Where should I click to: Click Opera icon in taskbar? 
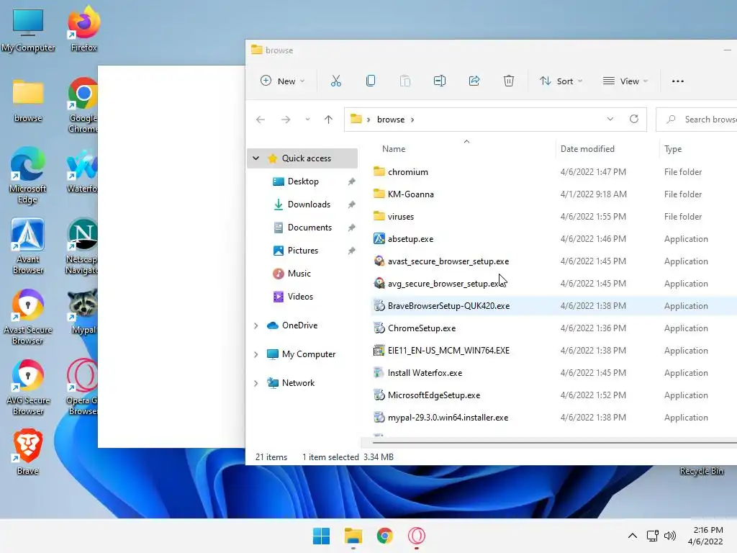[x=417, y=536]
